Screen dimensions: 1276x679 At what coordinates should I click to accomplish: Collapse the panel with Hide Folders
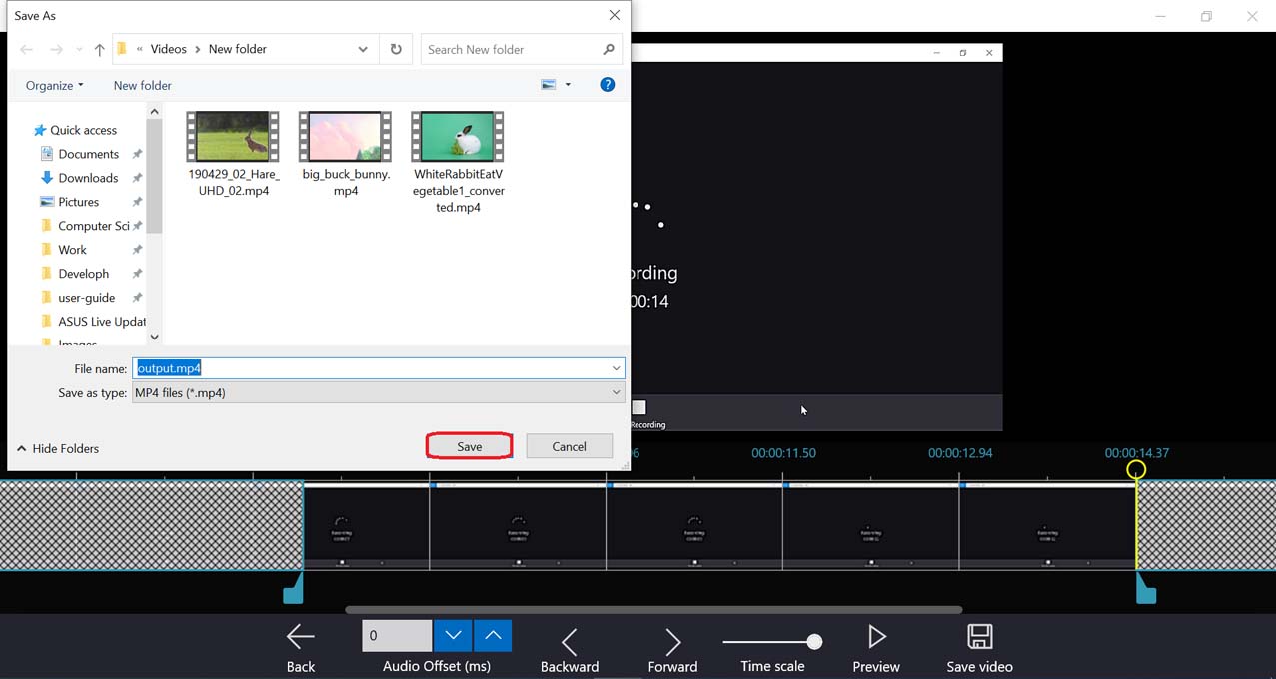coord(58,449)
